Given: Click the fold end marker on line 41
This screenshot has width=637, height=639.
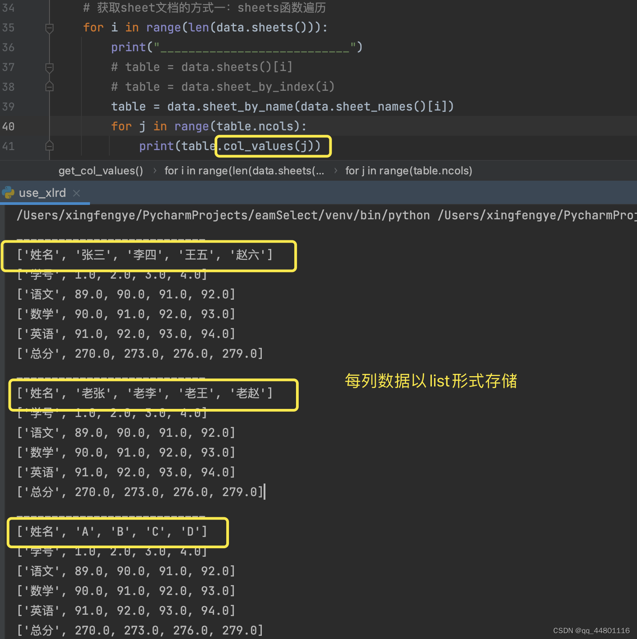Looking at the screenshot, I should [49, 146].
